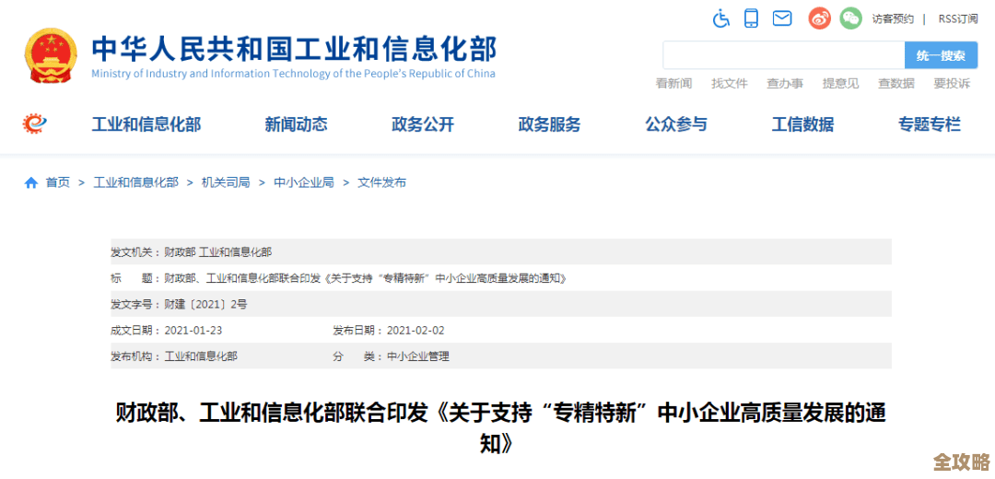Open the accessibility wheelchair icon
The height and width of the screenshot is (479, 995).
[x=721, y=18]
